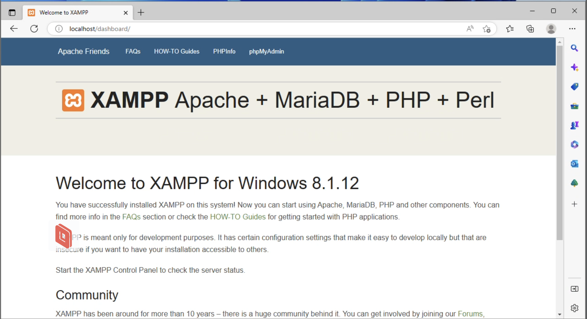587x319 pixels.
Task: Follow the FAQs link in paragraph
Action: [x=131, y=217]
